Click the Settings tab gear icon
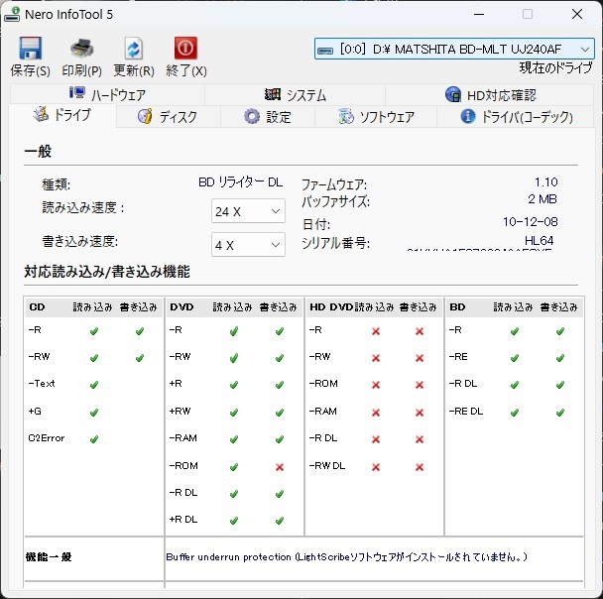The image size is (603, 599). point(252,116)
